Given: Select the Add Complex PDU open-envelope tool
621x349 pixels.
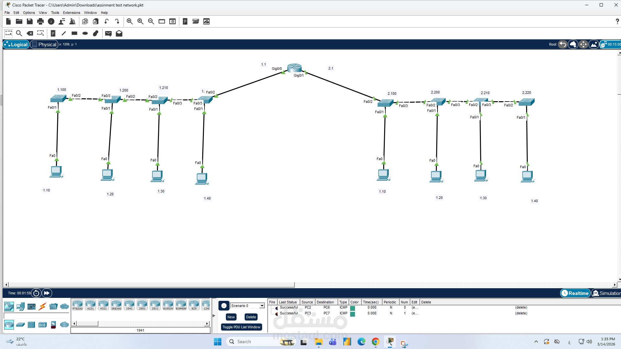Looking at the screenshot, I should 119,33.
